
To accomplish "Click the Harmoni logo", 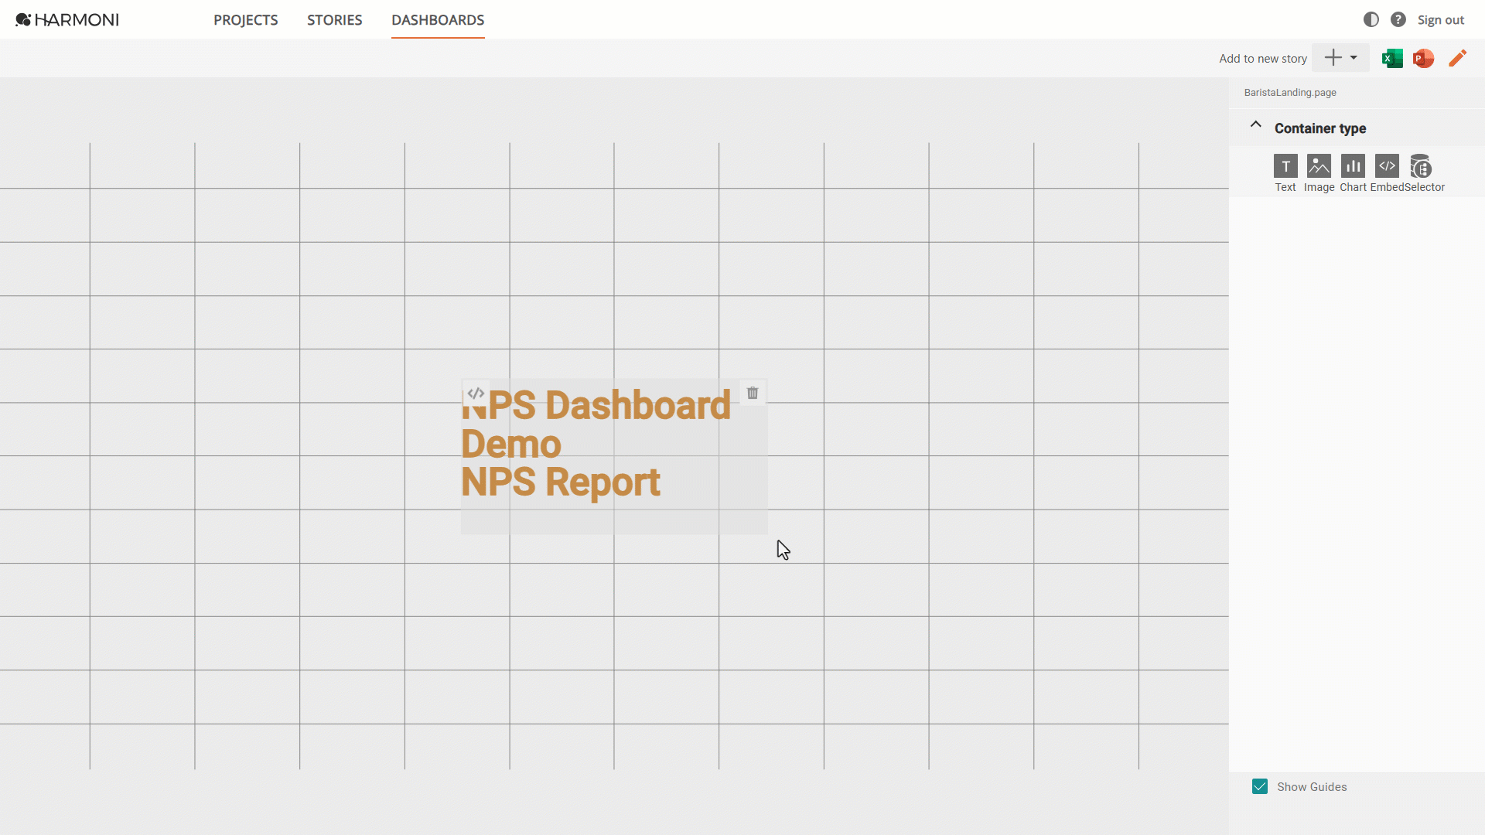I will coord(67,19).
